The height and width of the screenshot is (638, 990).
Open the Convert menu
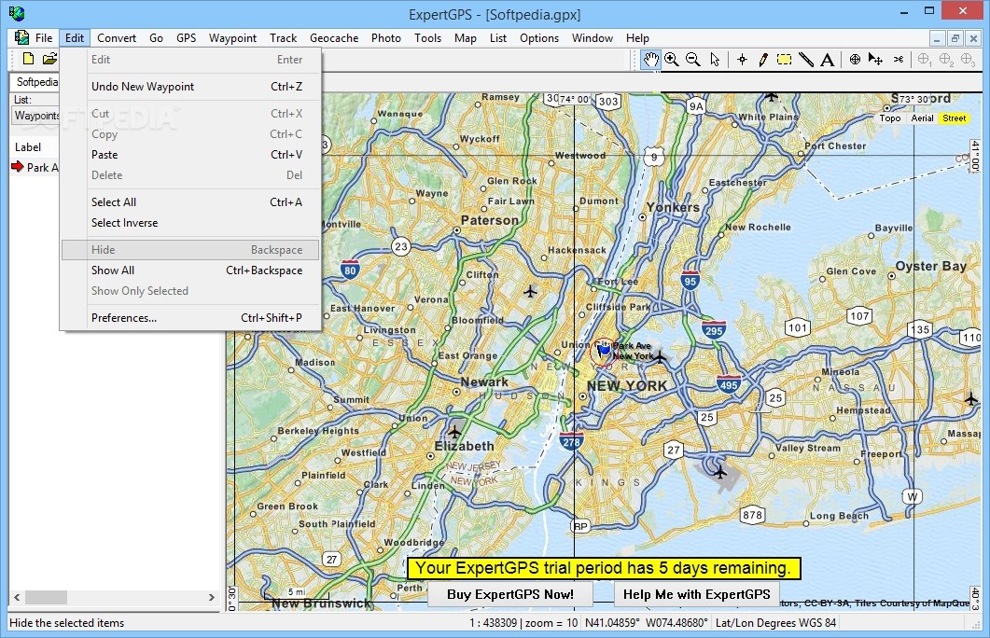(x=117, y=38)
